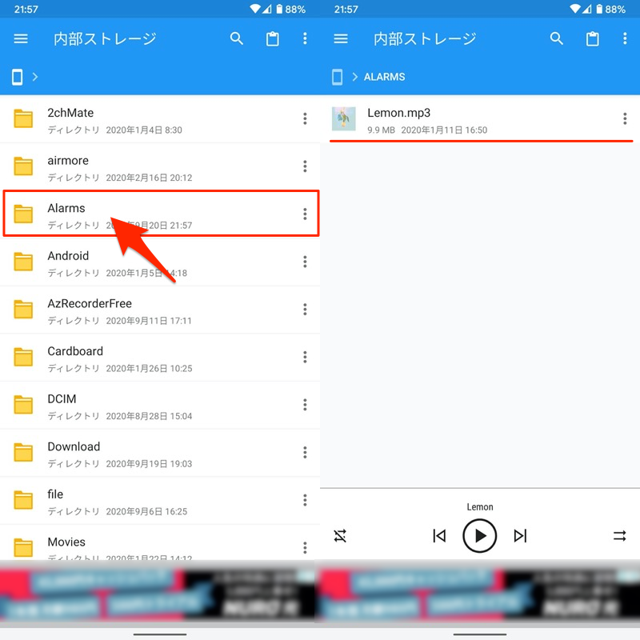Open the hamburger menu on the ALARMS screen
This screenshot has height=640, width=640.
(x=341, y=38)
